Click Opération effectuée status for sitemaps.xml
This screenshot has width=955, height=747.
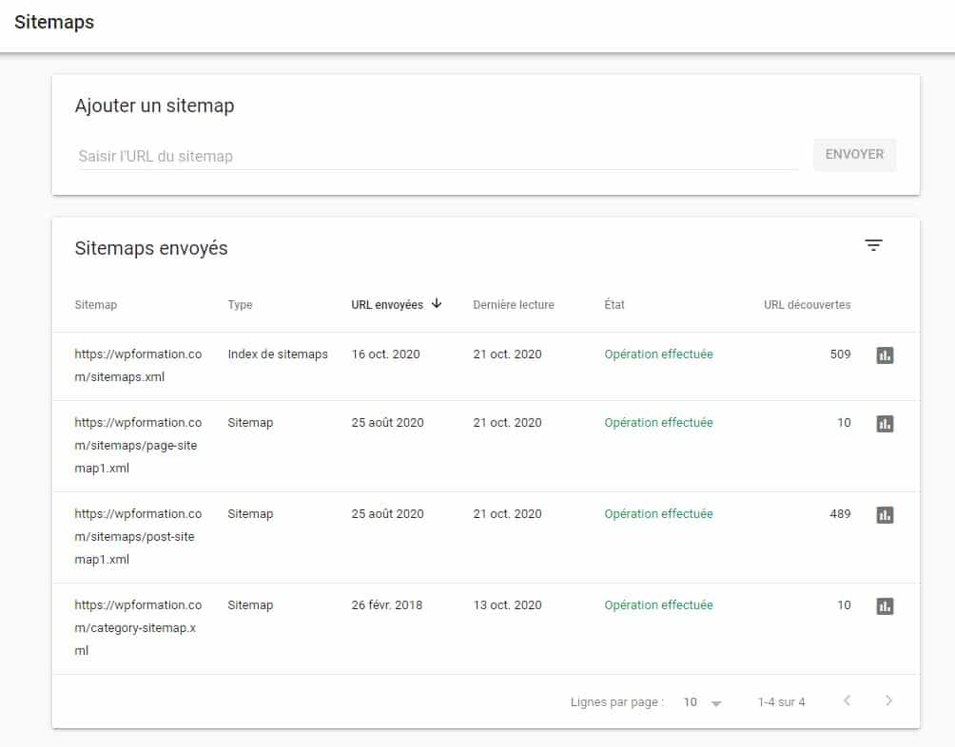click(658, 354)
